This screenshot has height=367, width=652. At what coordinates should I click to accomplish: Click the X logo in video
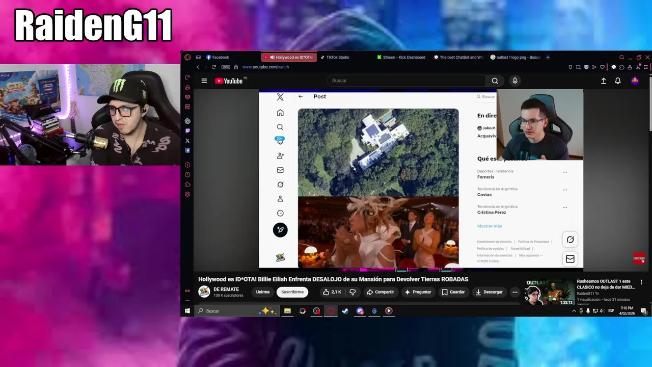tap(280, 97)
